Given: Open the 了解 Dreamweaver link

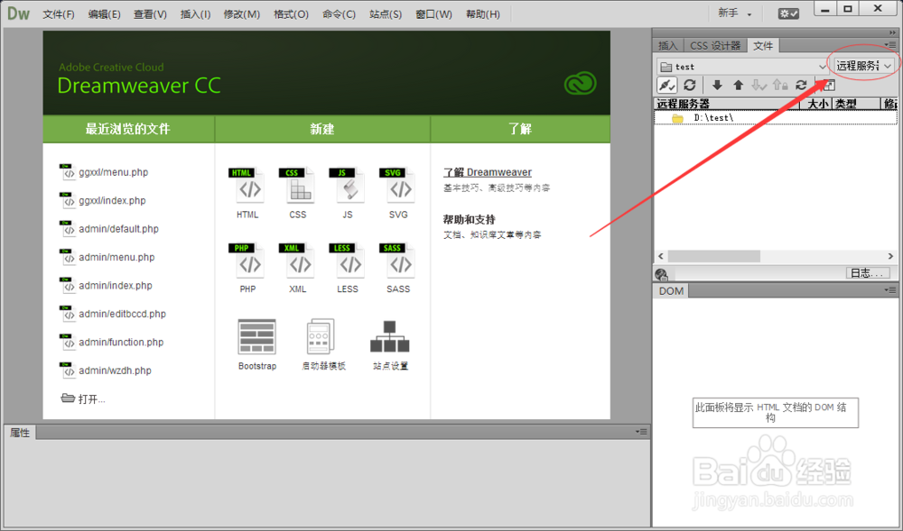Looking at the screenshot, I should 488,172.
